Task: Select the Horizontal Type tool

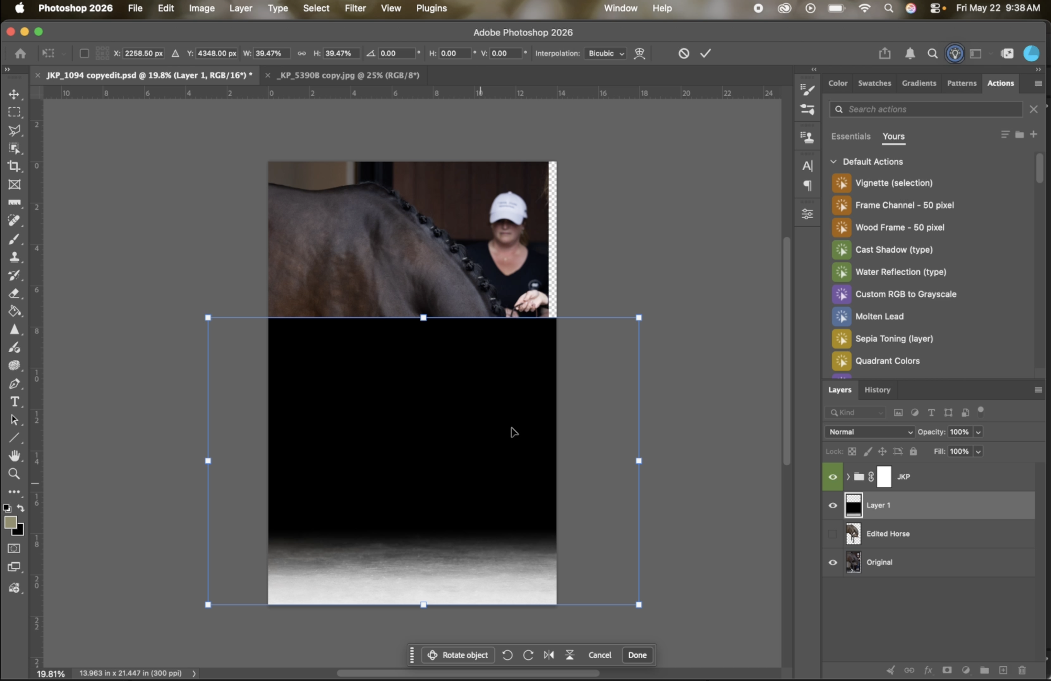Action: (14, 402)
